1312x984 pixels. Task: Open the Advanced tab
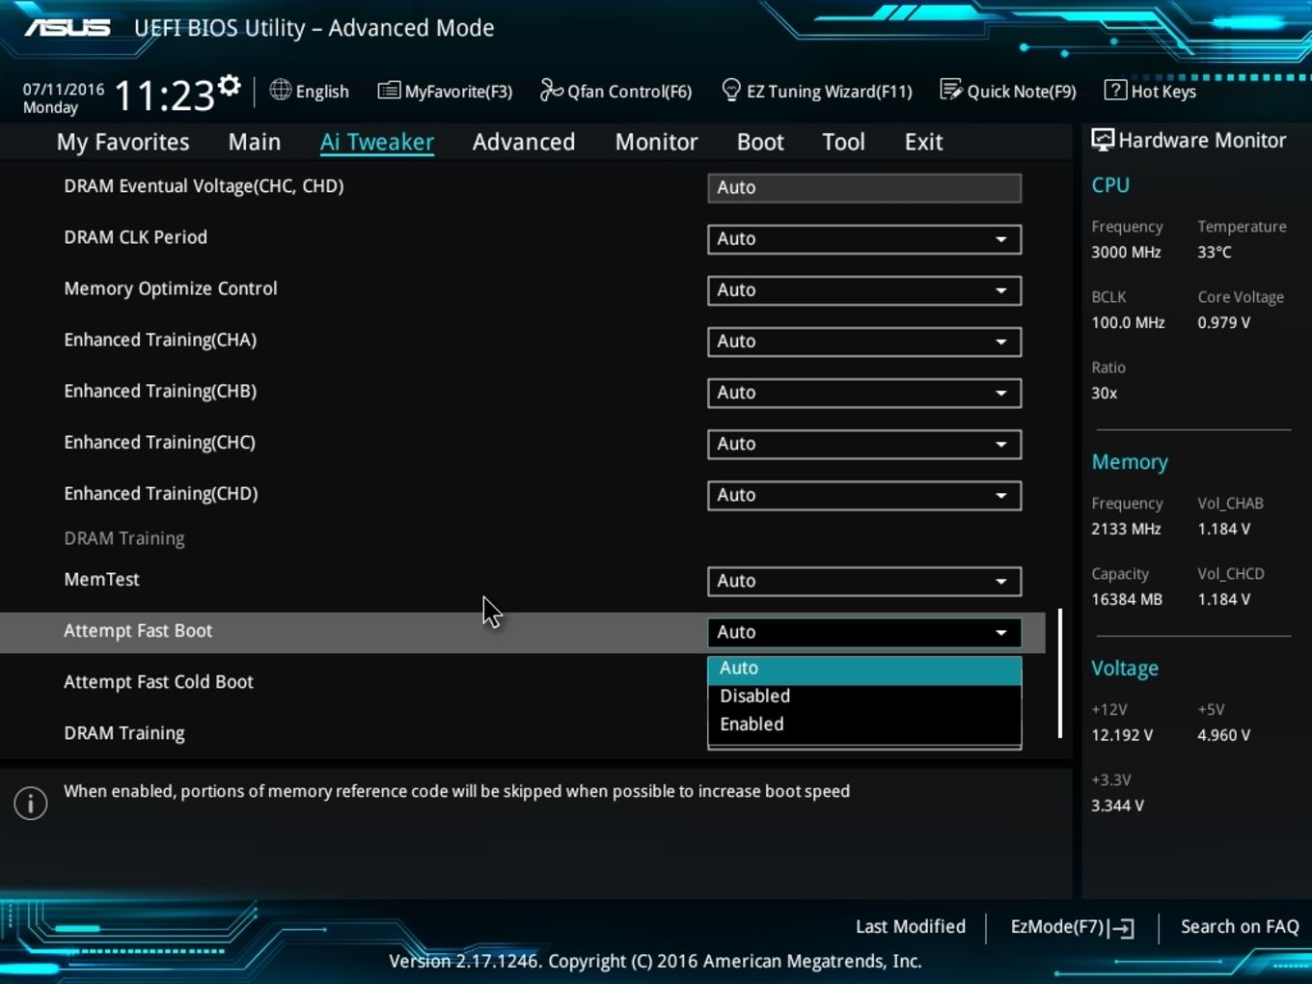524,142
